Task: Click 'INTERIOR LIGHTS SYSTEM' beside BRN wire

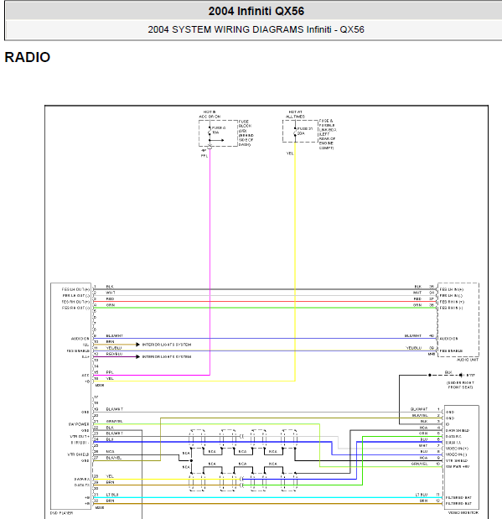Action: coord(167,345)
